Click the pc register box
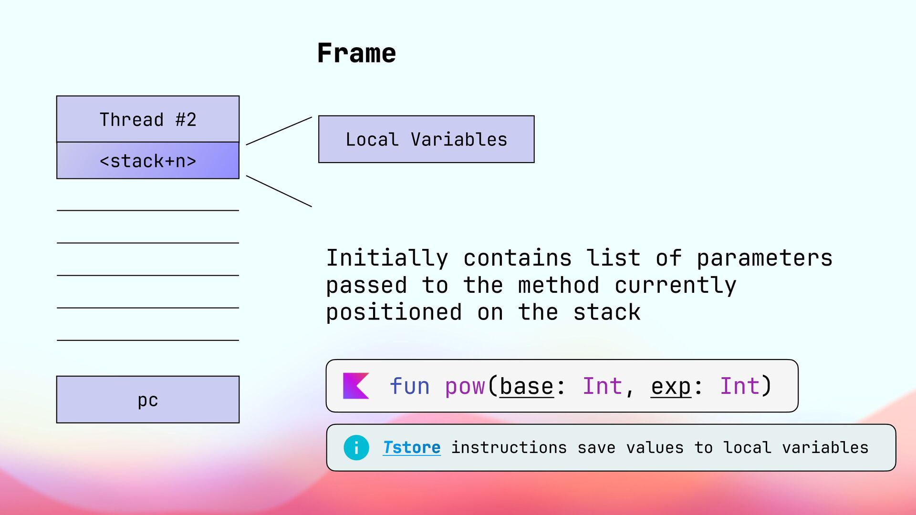Image resolution: width=916 pixels, height=515 pixels. coord(148,400)
